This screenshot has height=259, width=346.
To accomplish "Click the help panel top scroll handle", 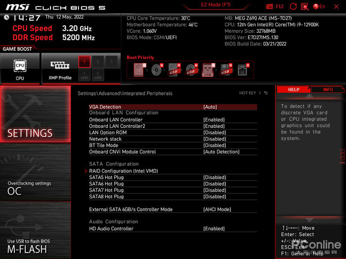I will (309, 96).
